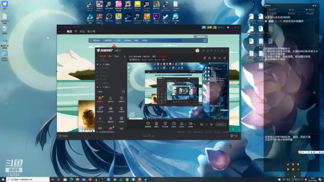Click the stream preview in Douyu companion

178,91
